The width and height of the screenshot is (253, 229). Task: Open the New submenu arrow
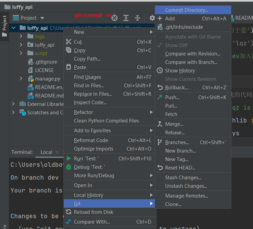click(151, 32)
